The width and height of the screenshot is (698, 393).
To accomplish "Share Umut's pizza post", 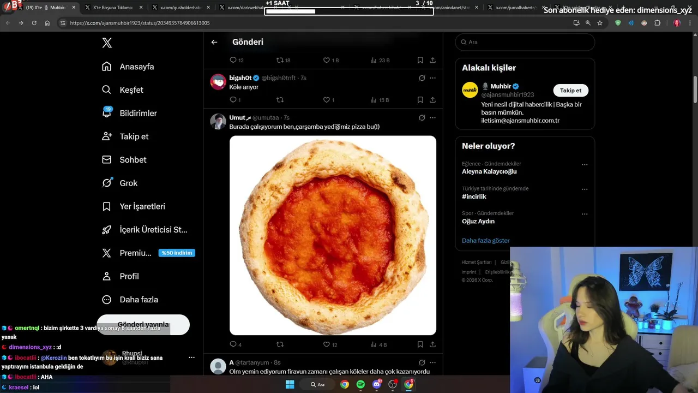I will (432, 344).
